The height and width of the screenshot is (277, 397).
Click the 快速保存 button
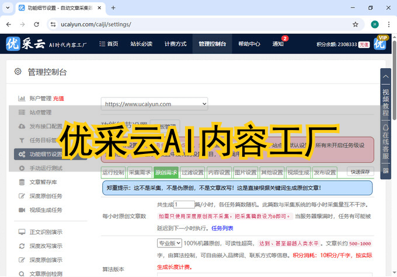click(x=360, y=173)
